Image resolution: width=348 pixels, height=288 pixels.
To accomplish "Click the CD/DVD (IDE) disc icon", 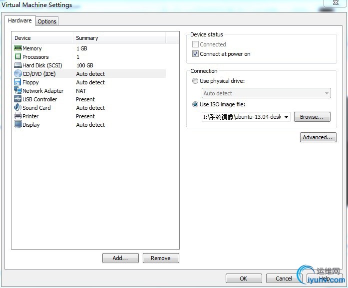I will [18, 73].
